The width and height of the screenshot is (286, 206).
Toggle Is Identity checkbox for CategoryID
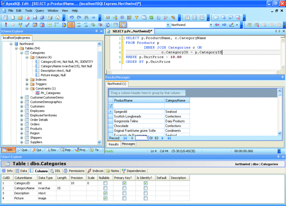[146, 183]
